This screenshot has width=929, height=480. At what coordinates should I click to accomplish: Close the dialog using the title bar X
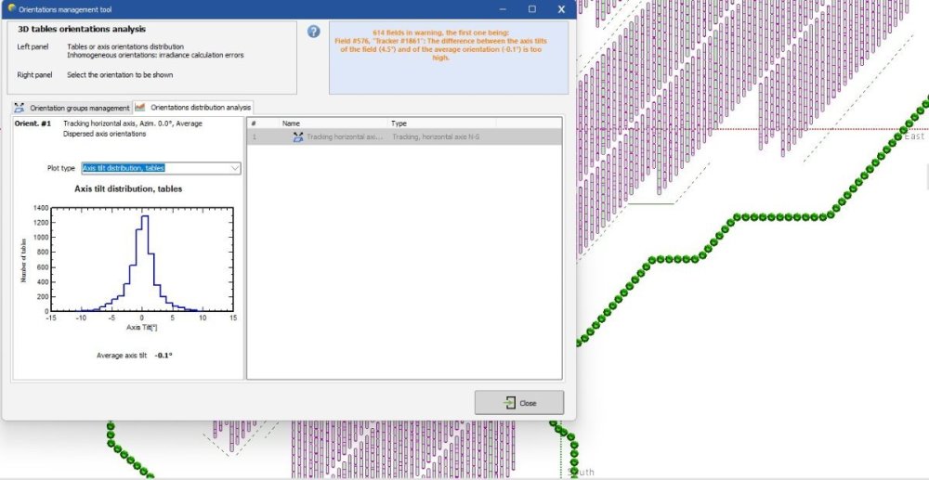point(561,9)
